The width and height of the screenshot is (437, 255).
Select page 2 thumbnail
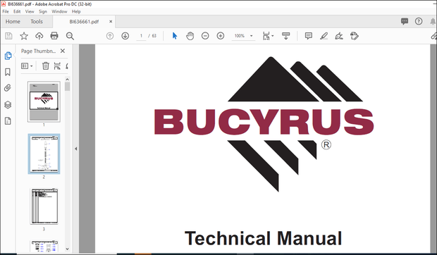[x=44, y=154]
